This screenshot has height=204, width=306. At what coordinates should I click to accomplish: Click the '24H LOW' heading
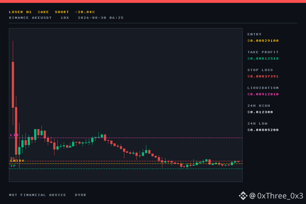(x=258, y=124)
